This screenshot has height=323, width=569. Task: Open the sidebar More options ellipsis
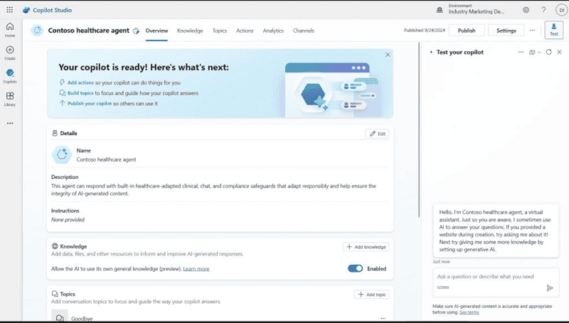point(10,123)
